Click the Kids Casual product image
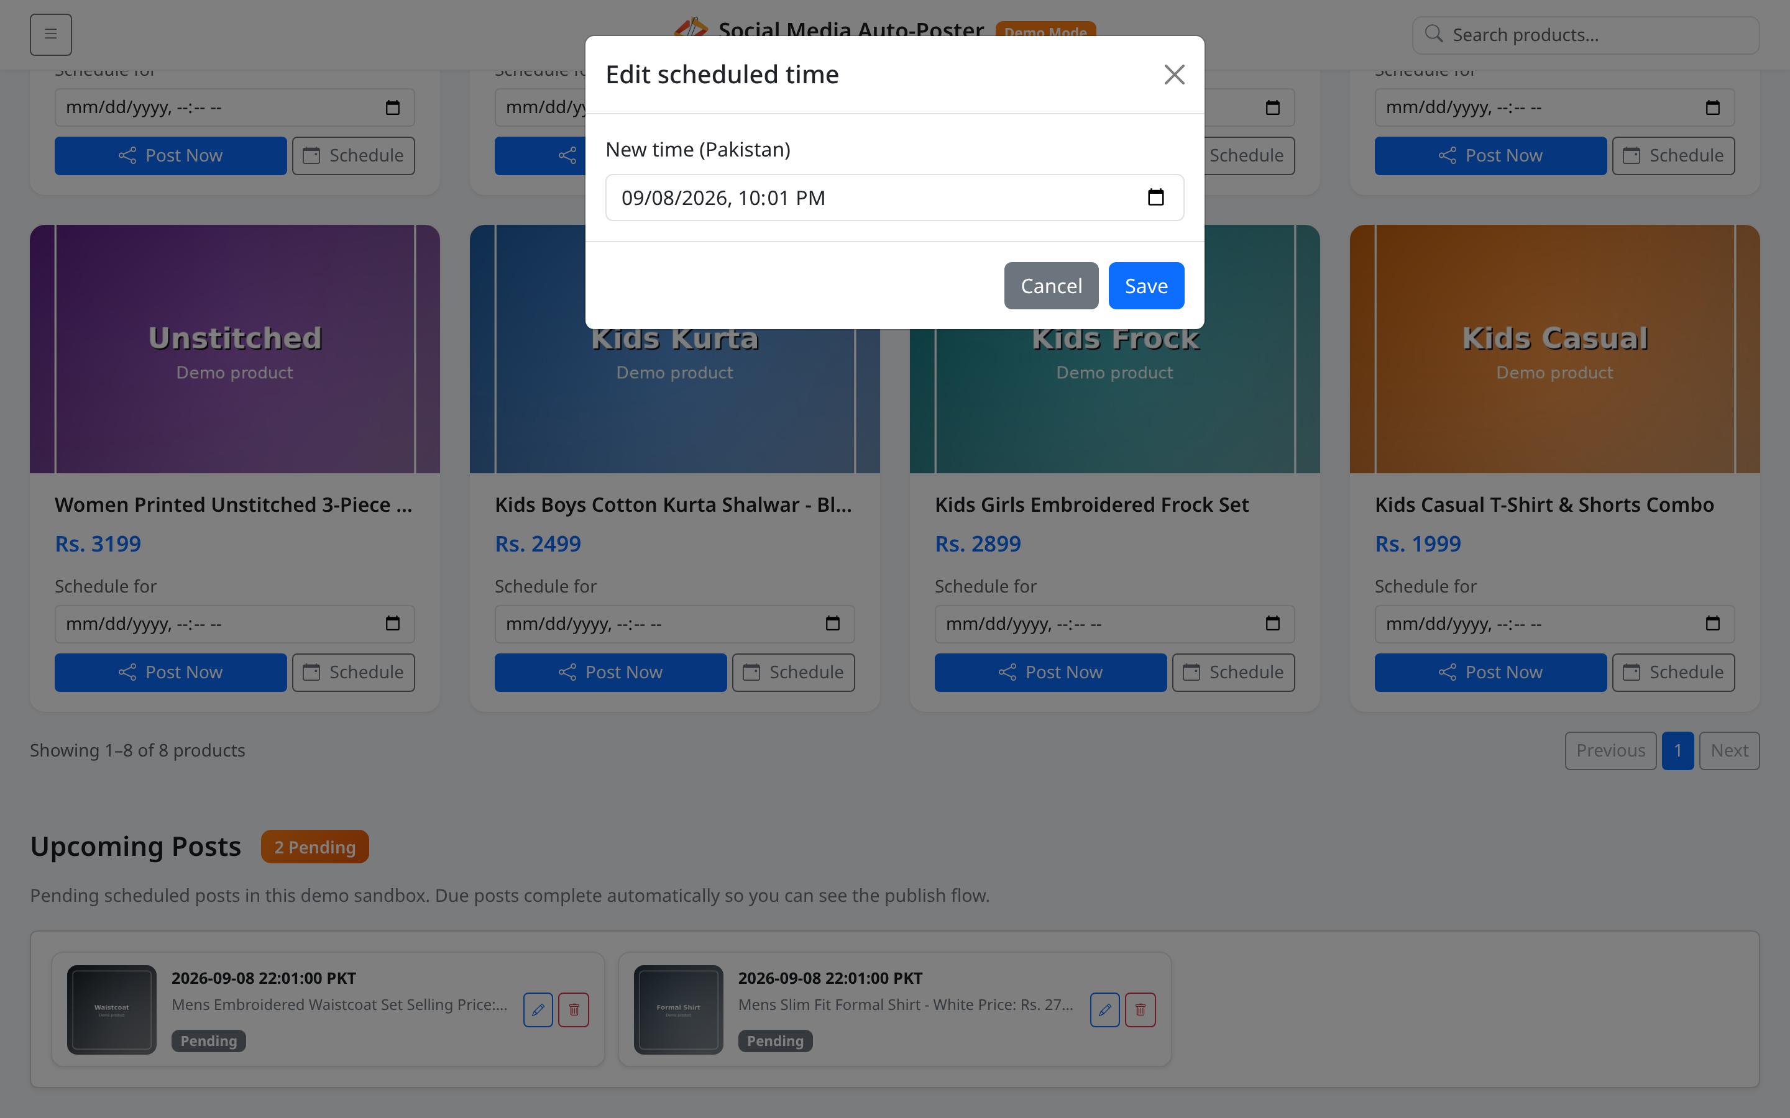The height and width of the screenshot is (1118, 1790). pyautogui.click(x=1554, y=349)
